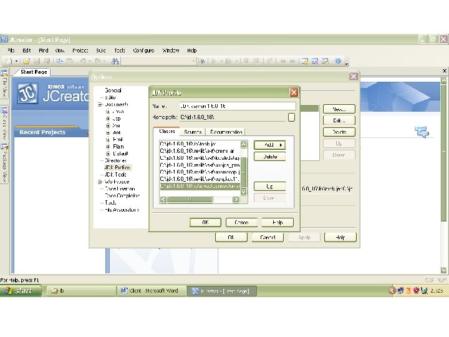Expand the Ant tree node
This screenshot has height=337, width=449.
click(108, 133)
